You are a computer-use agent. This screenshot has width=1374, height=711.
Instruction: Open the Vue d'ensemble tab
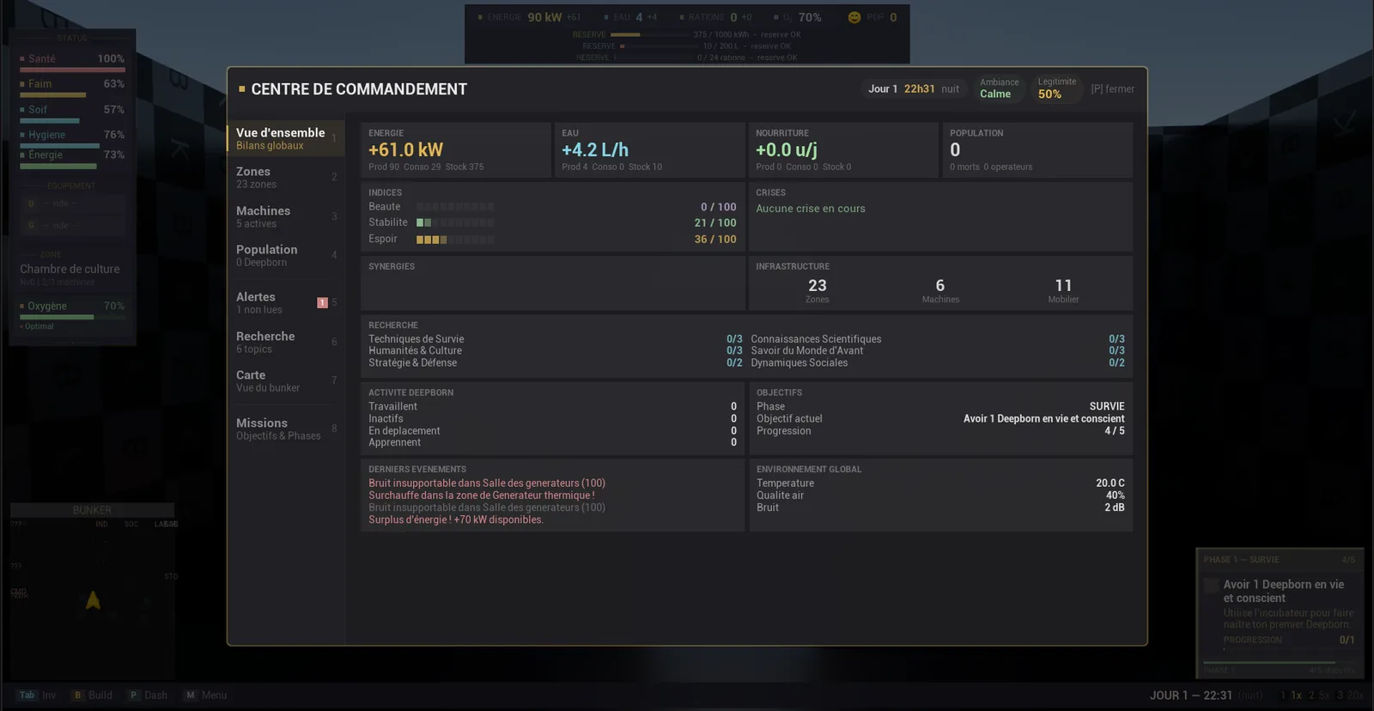[286, 138]
